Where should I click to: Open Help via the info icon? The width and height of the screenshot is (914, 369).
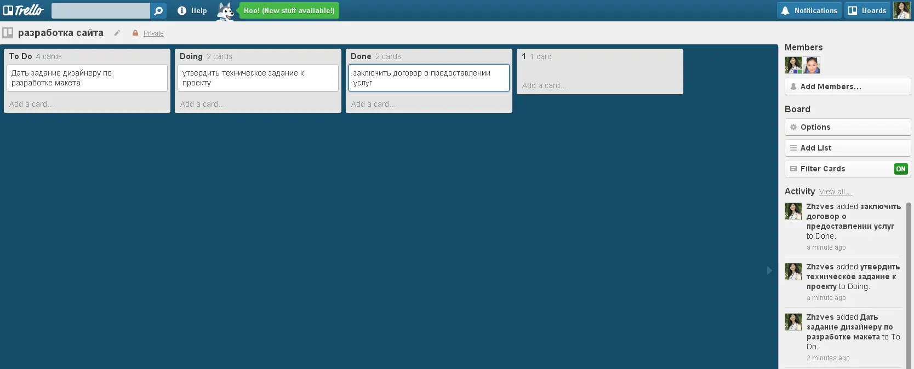[x=182, y=10]
